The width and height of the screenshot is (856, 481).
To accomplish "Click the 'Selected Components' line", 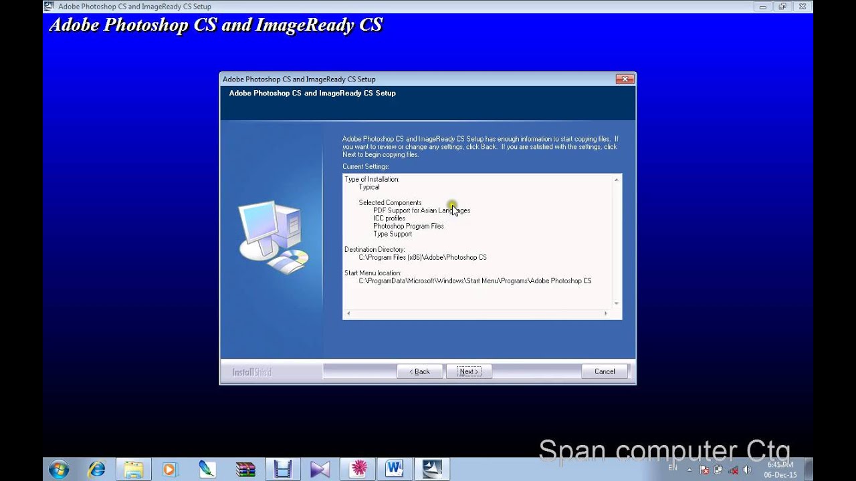I will 390,202.
